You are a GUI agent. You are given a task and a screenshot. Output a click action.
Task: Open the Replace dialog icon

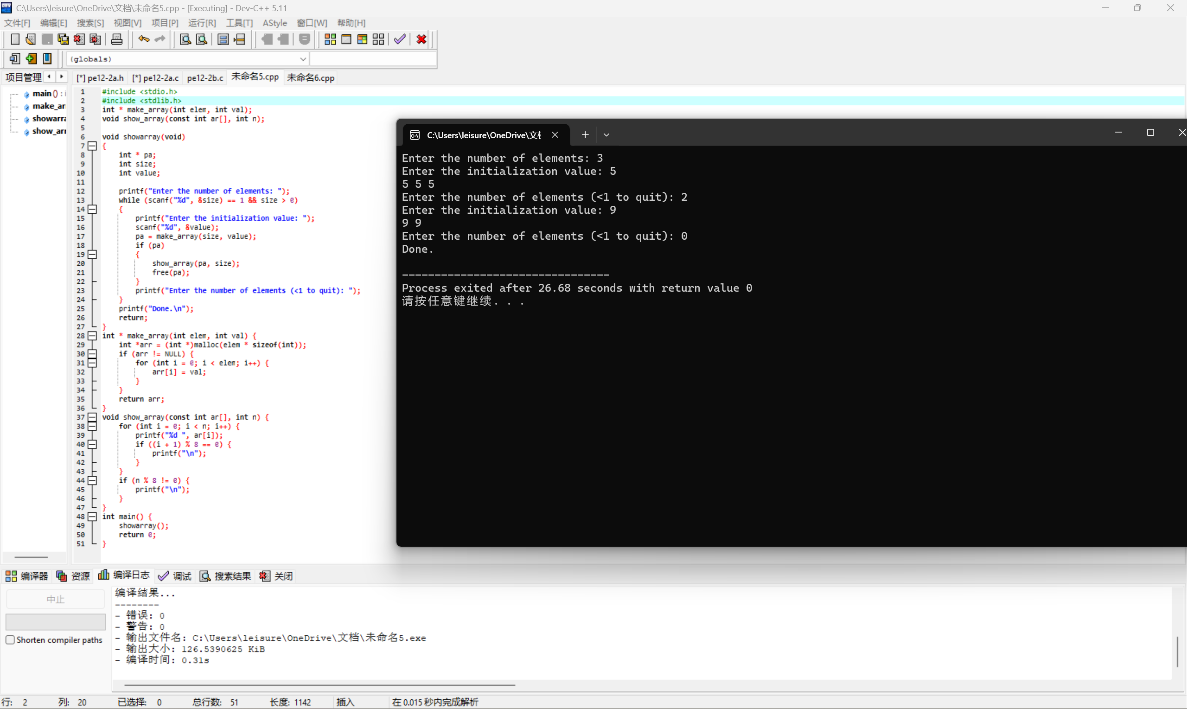tap(201, 39)
